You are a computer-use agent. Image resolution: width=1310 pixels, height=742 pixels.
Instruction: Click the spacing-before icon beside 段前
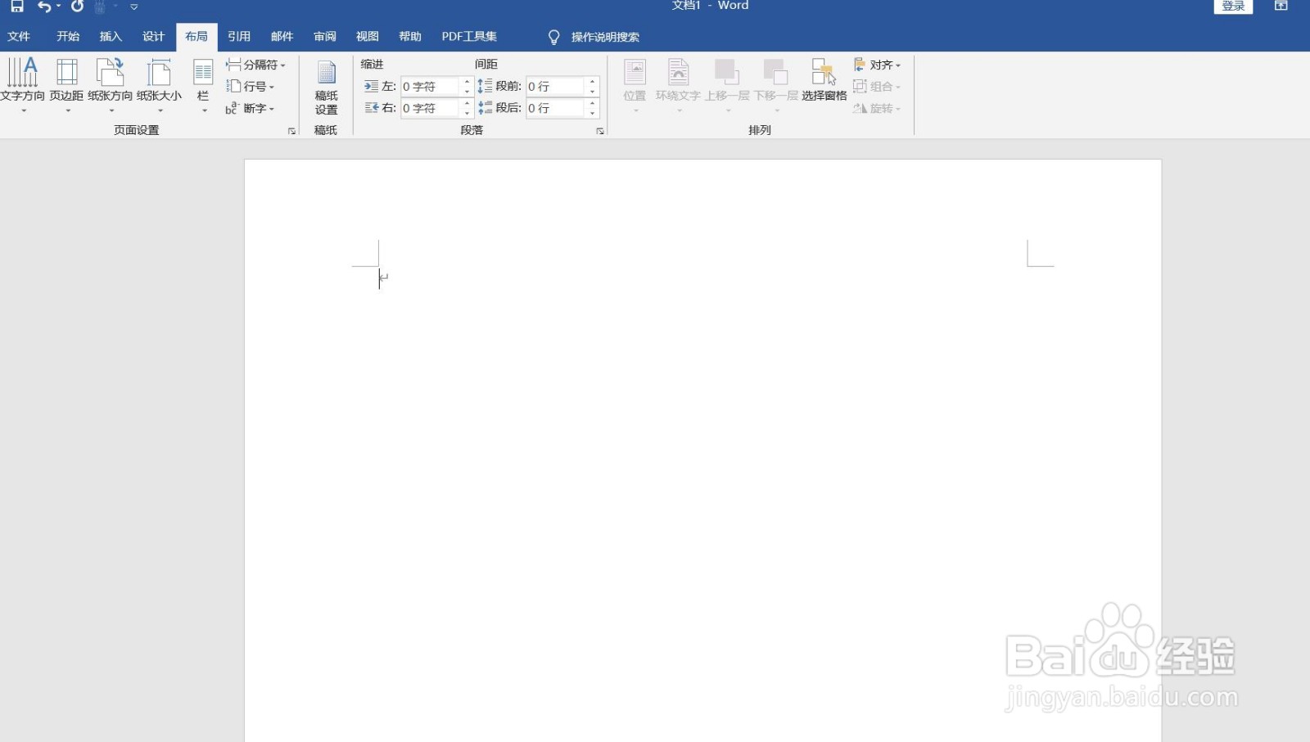click(x=486, y=86)
